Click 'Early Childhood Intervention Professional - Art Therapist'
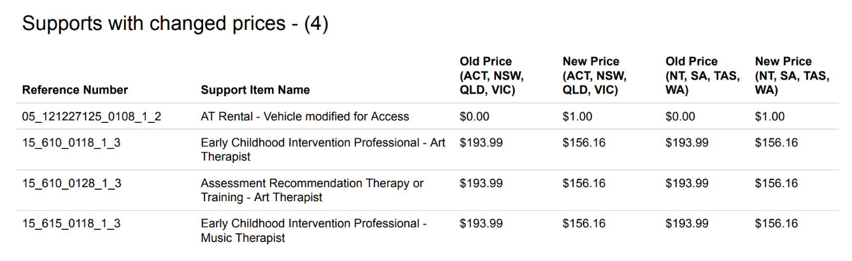Viewport: 852px width, 261px height. pyautogui.click(x=323, y=150)
